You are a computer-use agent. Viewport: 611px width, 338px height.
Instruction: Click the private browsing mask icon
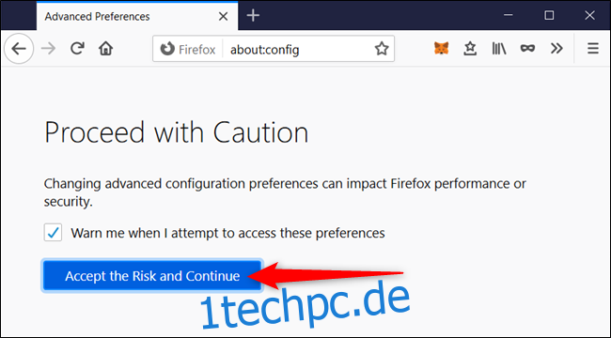coord(527,48)
